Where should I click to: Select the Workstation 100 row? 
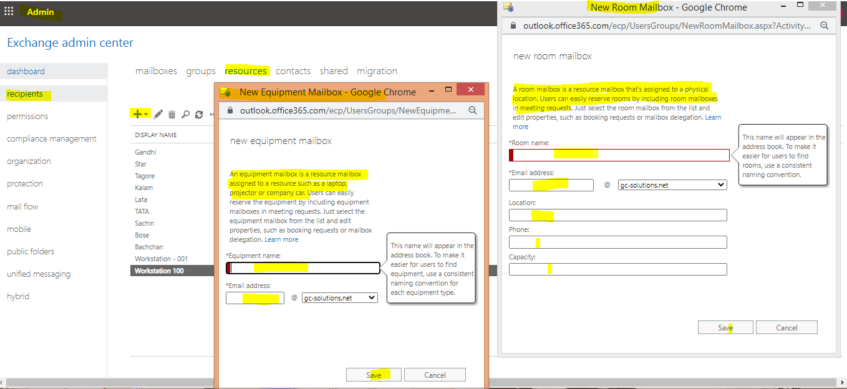pos(172,271)
